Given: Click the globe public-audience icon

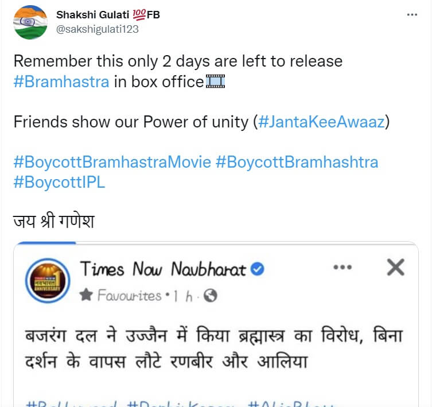Looking at the screenshot, I should 211,296.
